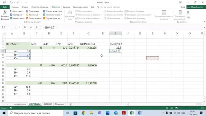Switch to the Insert (Вставка) tab

(x=25, y=7)
